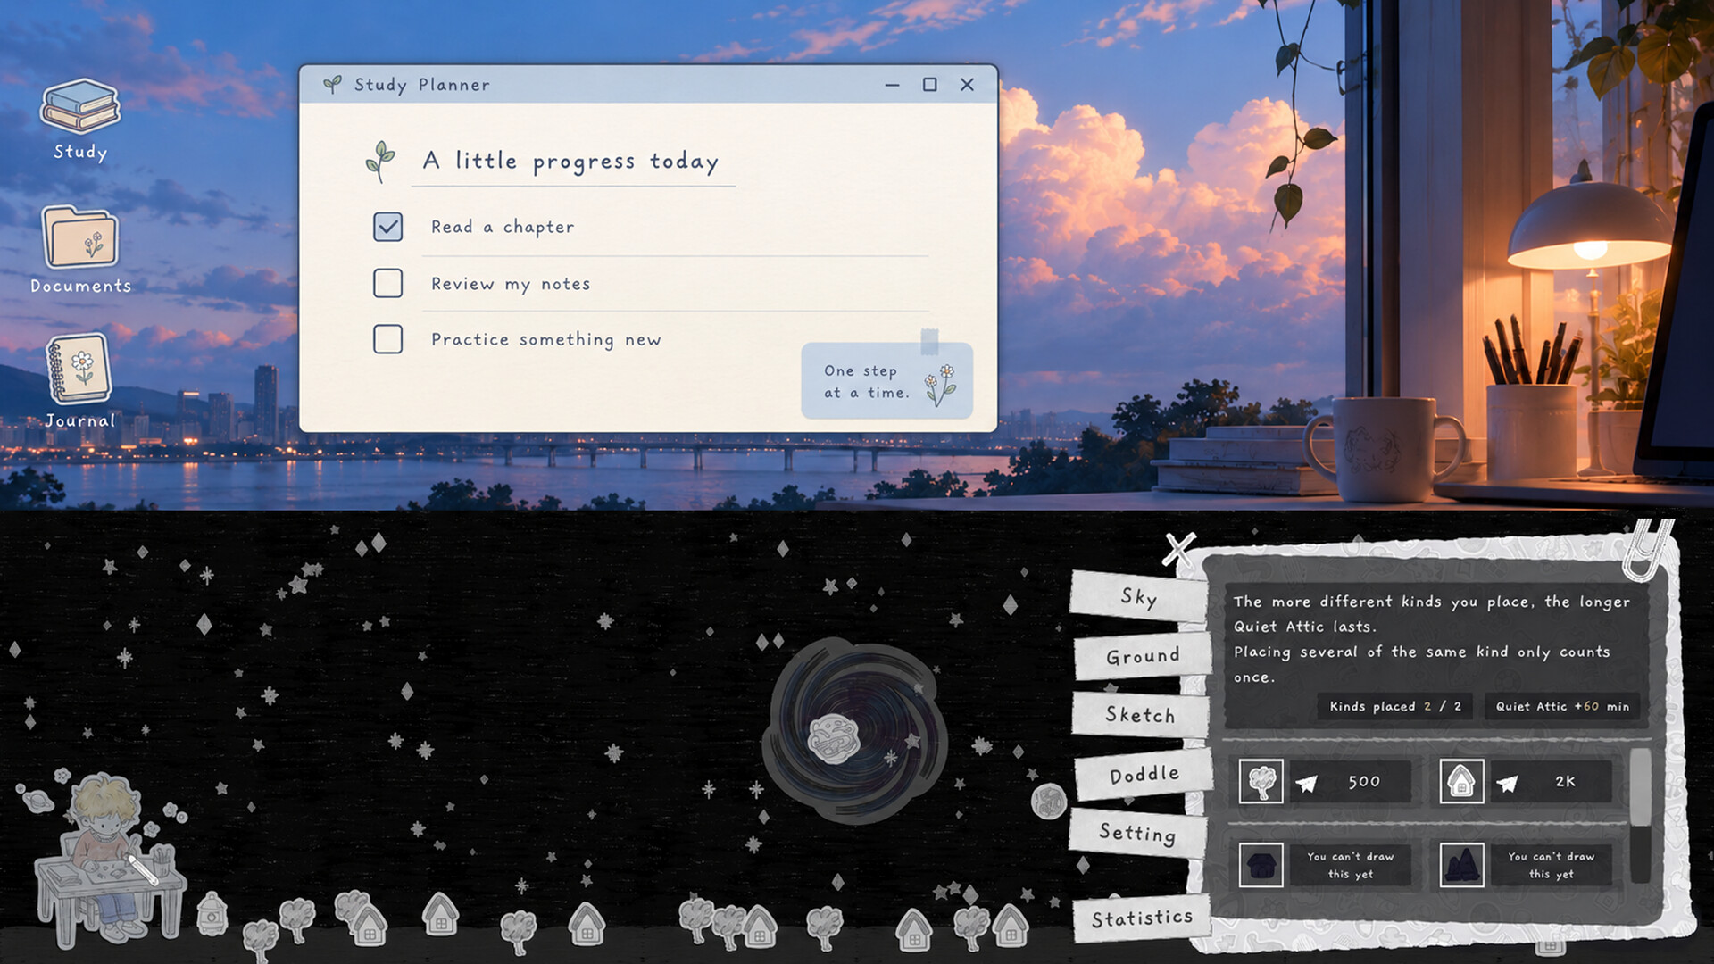Screen dimensions: 1714x964
Task: Close the doodle panel with the X
Action: coord(1178,550)
